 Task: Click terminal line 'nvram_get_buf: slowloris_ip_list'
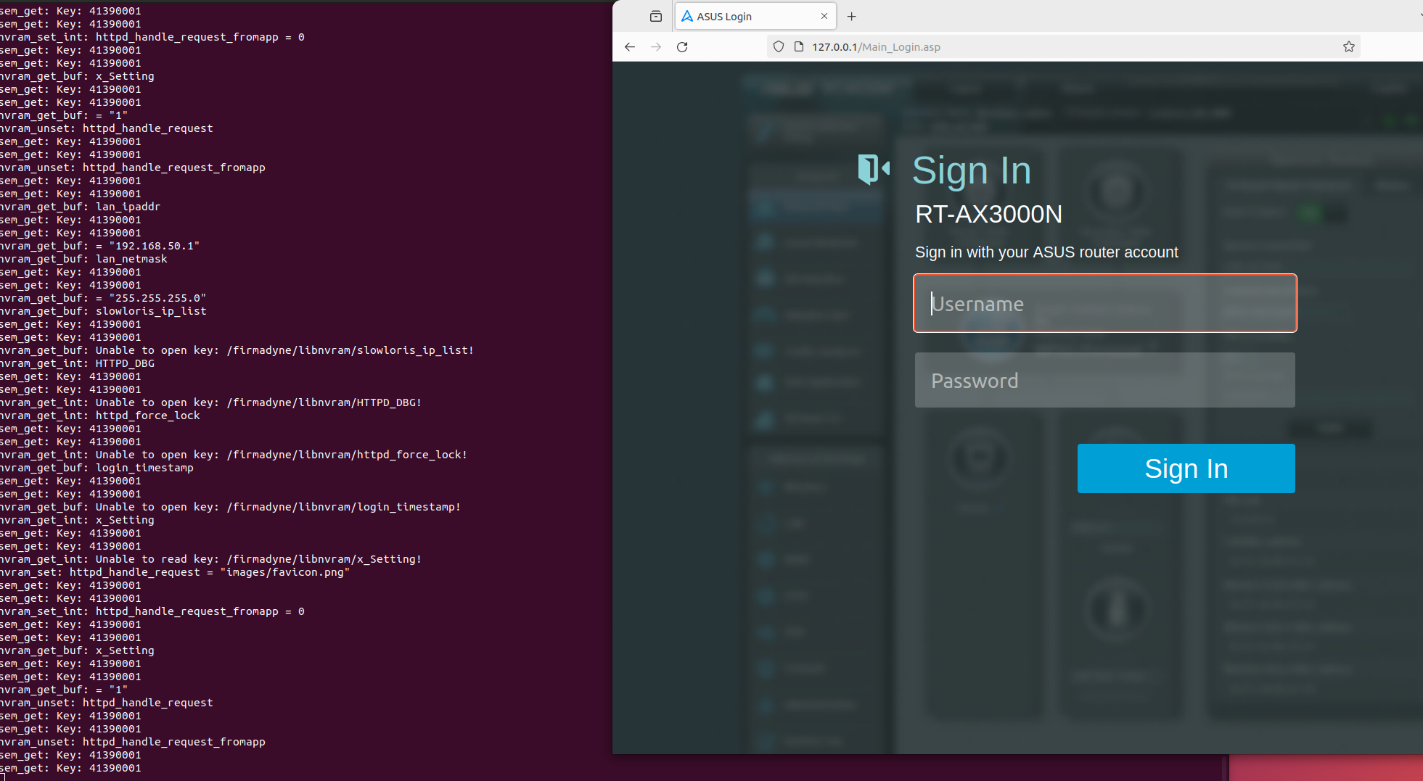point(103,311)
